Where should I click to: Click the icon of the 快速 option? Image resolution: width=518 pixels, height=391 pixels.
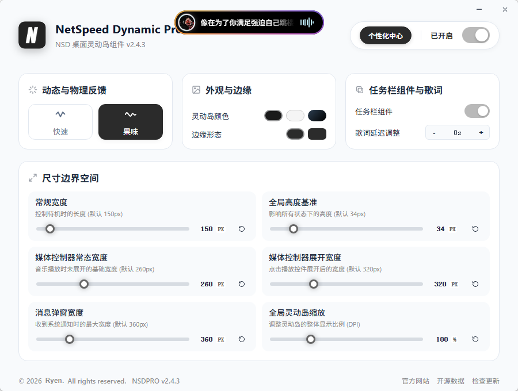click(60, 114)
